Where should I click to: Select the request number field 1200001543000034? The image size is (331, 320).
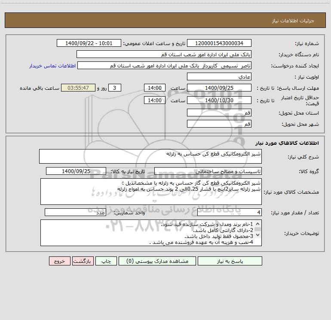point(219,43)
